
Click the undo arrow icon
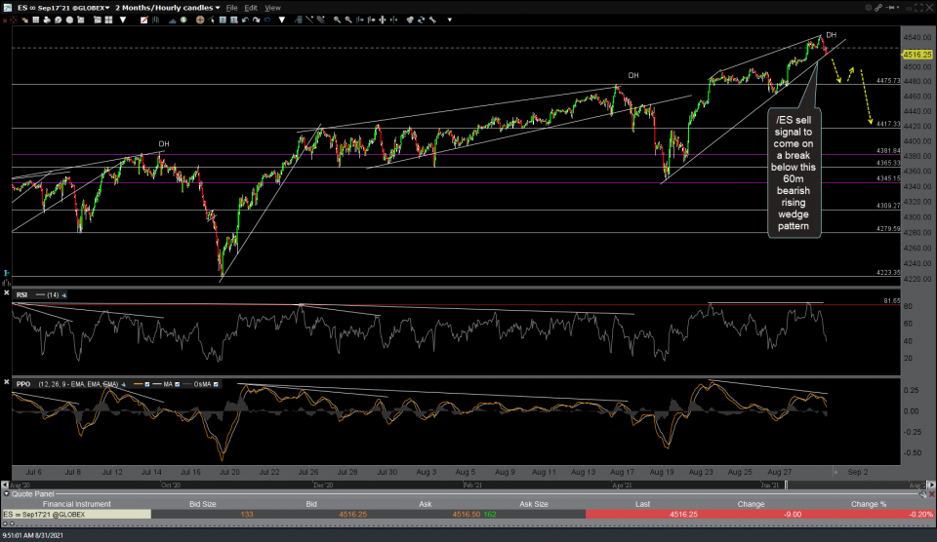(245, 19)
